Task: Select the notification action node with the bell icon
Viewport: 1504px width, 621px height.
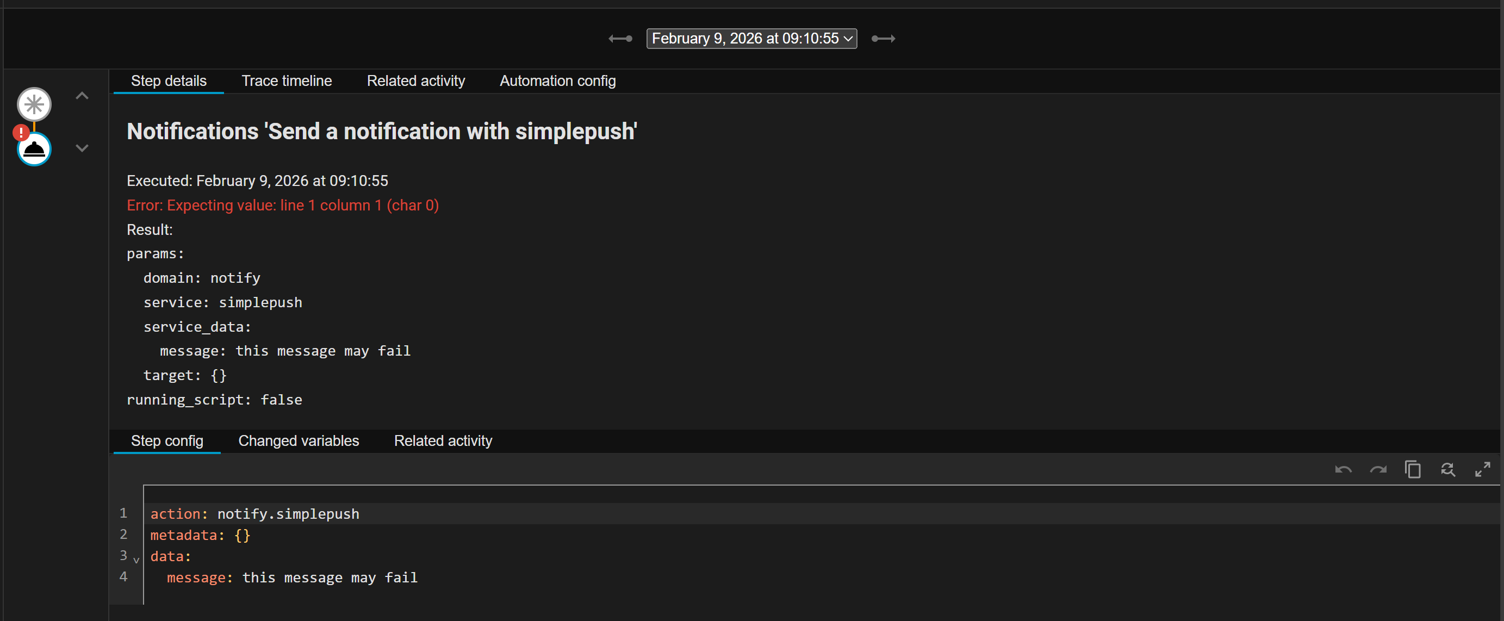Action: 34,150
